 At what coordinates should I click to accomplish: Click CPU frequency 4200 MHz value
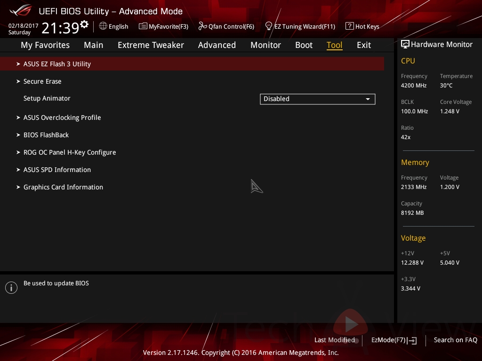[414, 86]
